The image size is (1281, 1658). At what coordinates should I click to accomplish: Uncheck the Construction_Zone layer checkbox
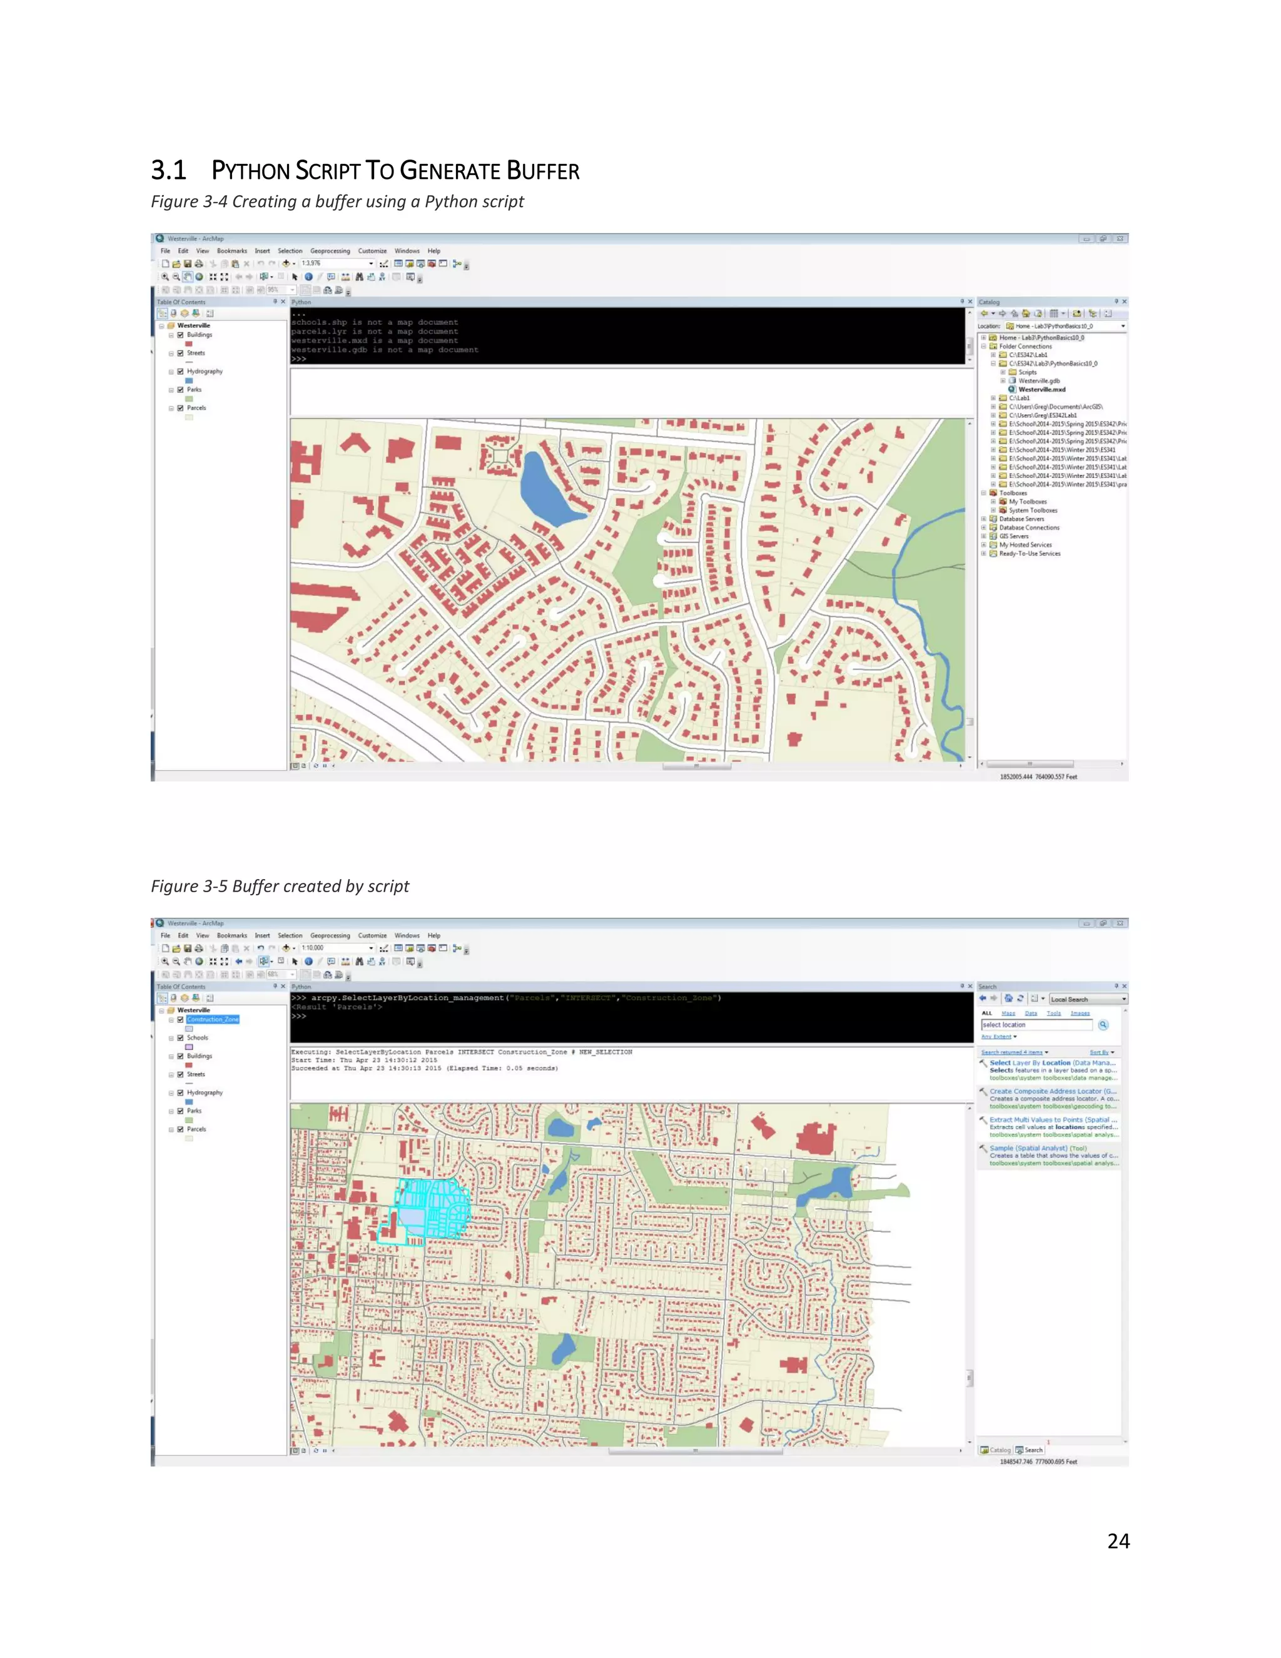click(181, 1020)
